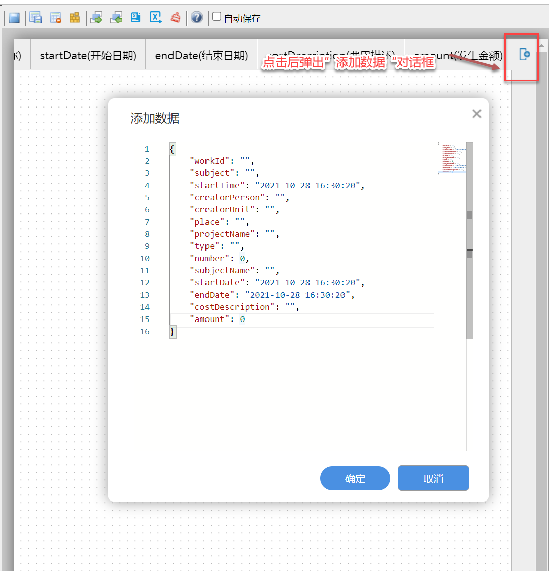Image resolution: width=549 pixels, height=571 pixels.
Task: Close the 添加数据 dialog with X
Action: click(476, 114)
